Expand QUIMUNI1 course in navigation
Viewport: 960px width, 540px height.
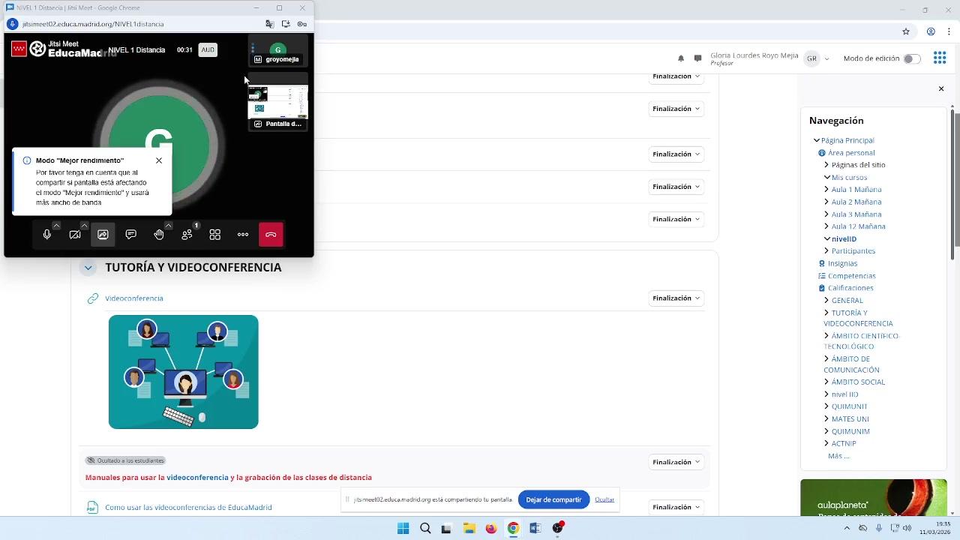coord(826,406)
